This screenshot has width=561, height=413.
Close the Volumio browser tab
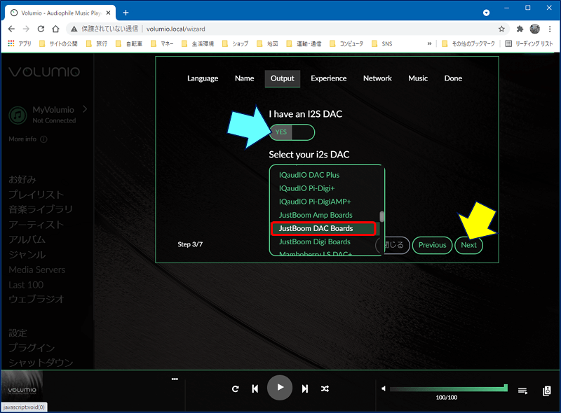109,13
